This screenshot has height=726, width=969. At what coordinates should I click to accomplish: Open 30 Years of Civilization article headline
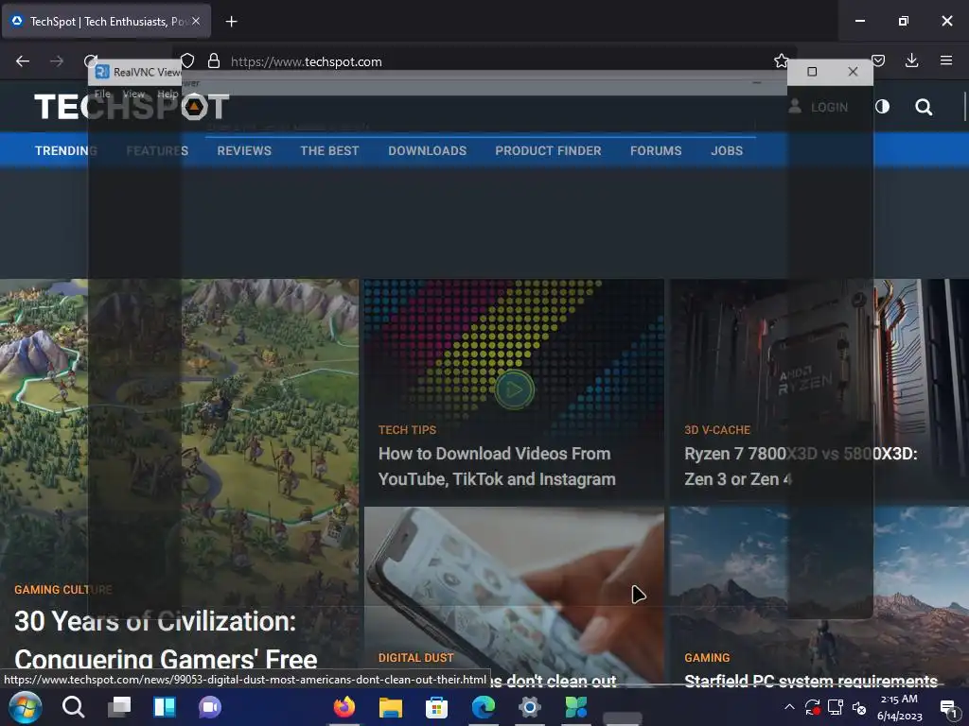pos(166,640)
